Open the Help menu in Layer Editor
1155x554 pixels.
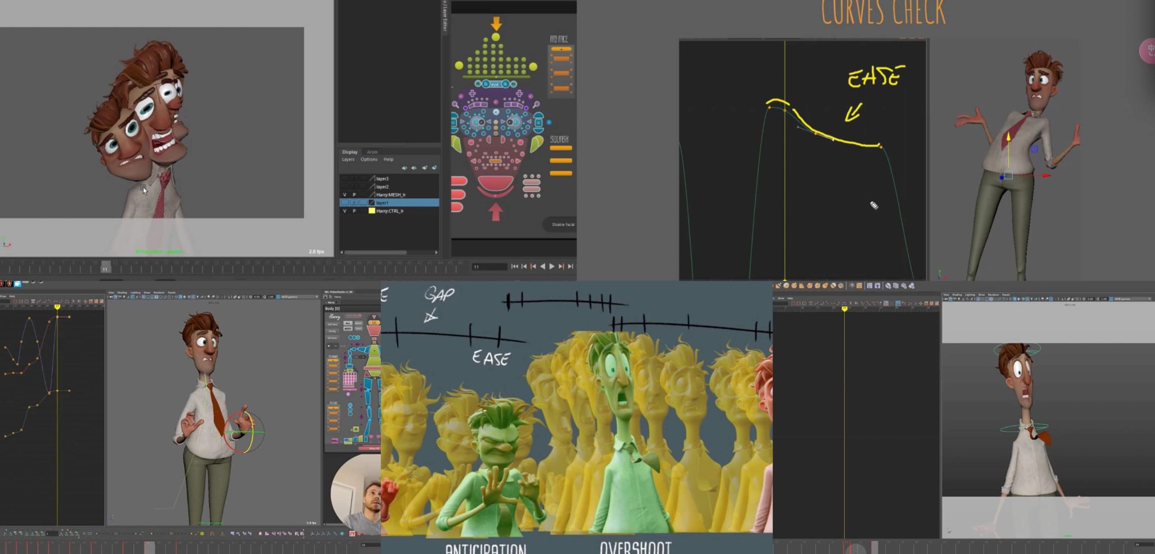[388, 159]
